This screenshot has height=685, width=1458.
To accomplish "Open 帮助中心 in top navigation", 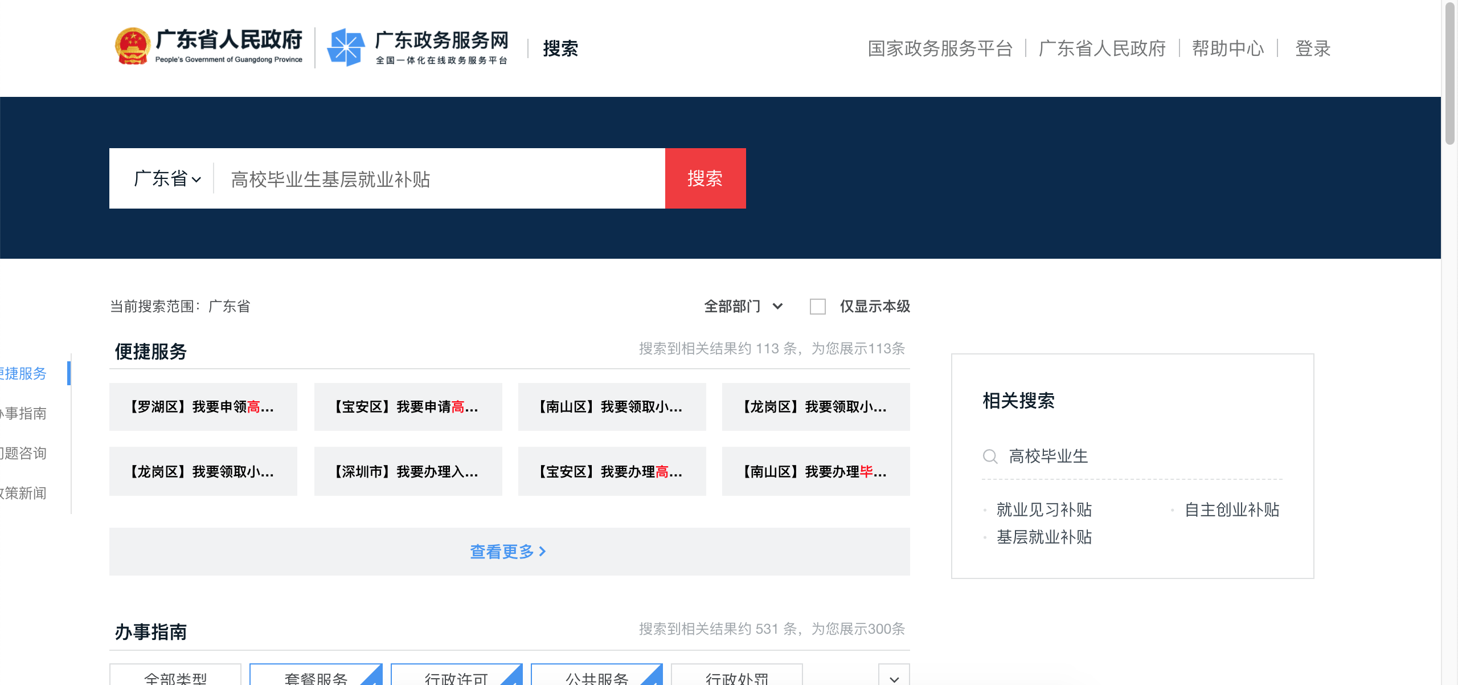I will pos(1227,48).
